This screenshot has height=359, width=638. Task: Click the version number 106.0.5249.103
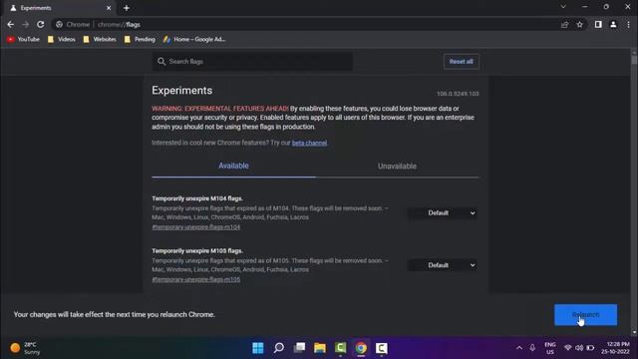(x=458, y=94)
